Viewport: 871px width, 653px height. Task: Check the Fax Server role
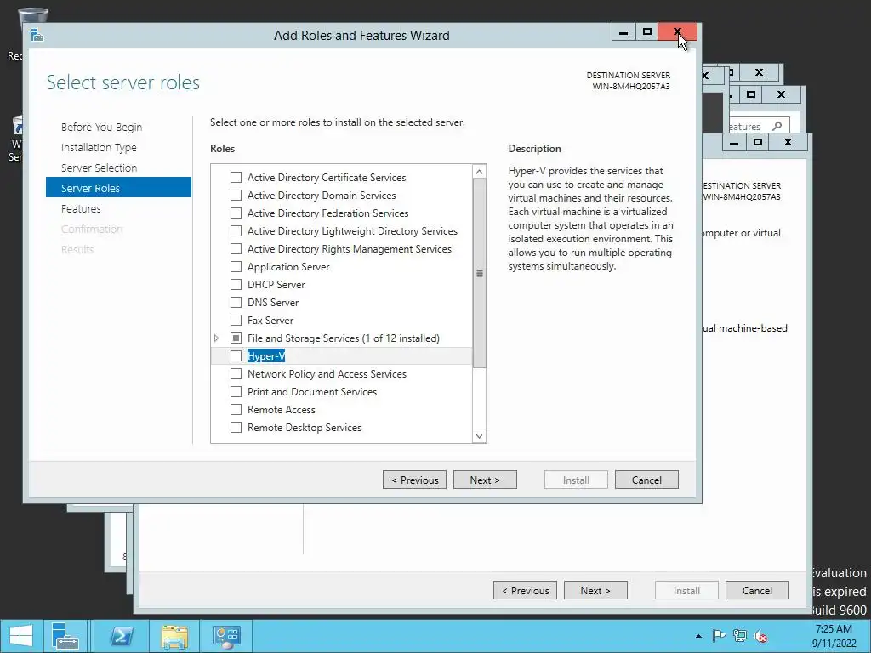click(236, 320)
